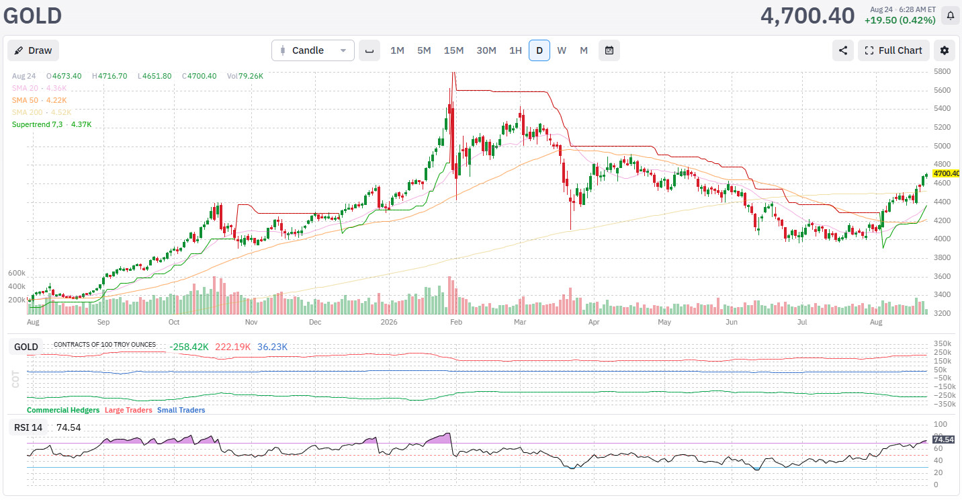Click the GOLD symbol title
The height and width of the screenshot is (500, 962).
point(32,15)
